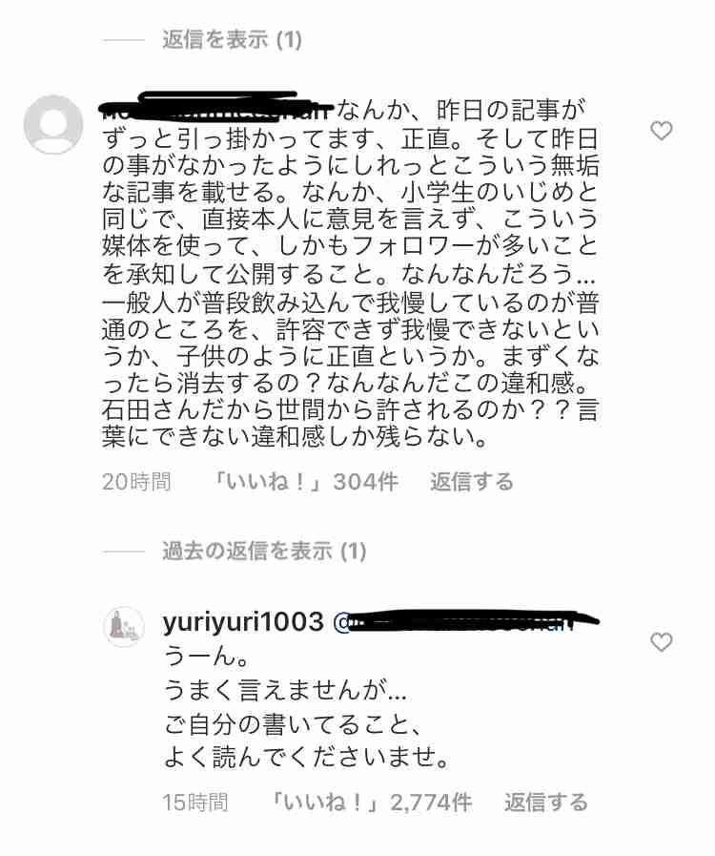The height and width of the screenshot is (856, 715).
Task: Tap 返信する under the 20時間 comment
Action: pos(471,482)
